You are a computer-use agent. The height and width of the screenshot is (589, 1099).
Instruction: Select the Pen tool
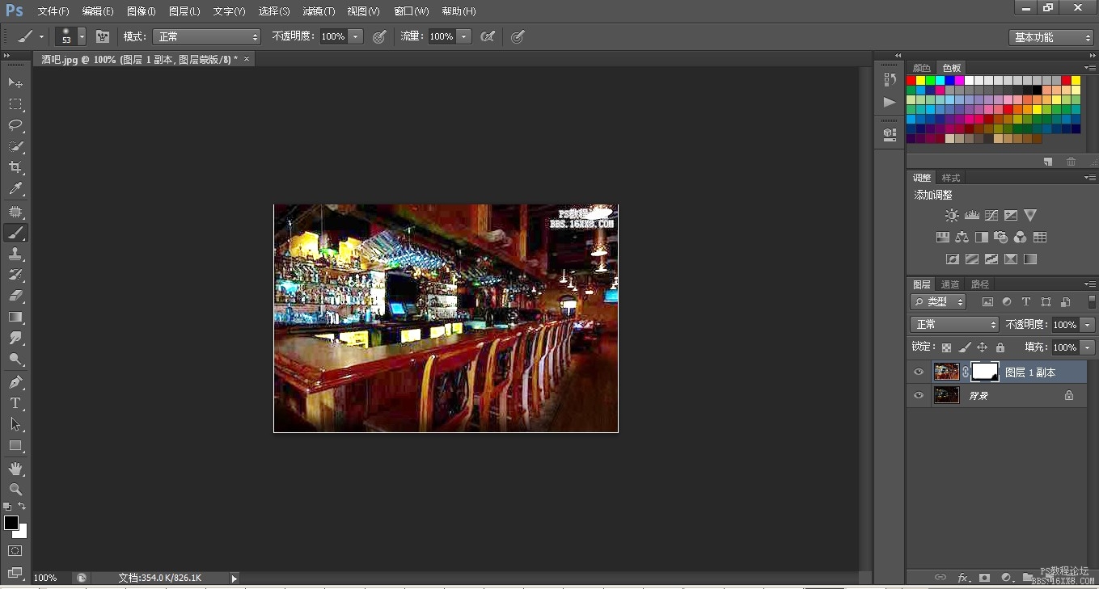15,381
